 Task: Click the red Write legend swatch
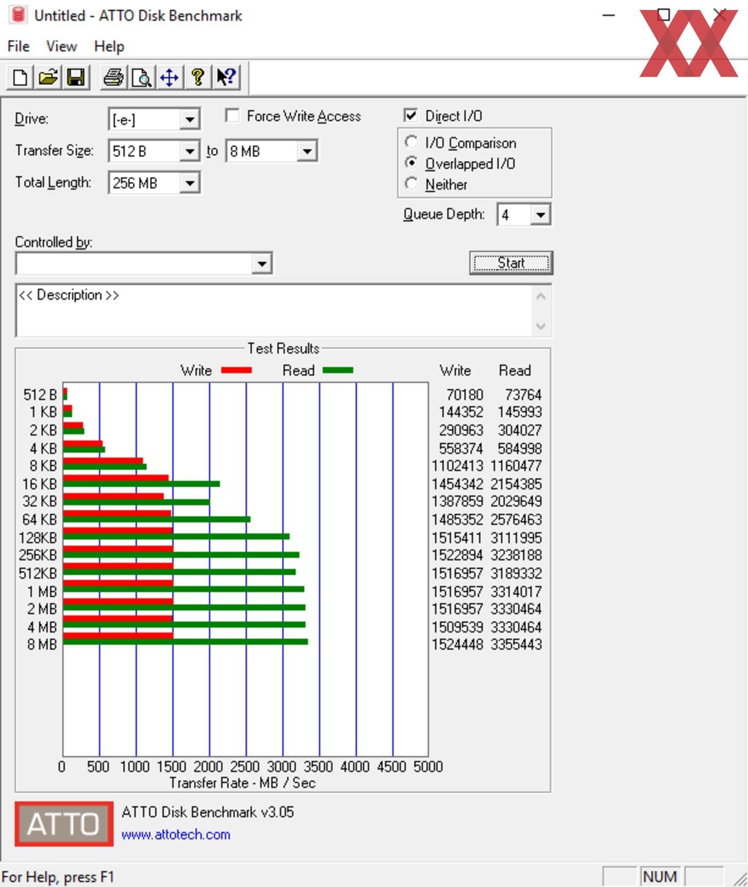point(237,371)
